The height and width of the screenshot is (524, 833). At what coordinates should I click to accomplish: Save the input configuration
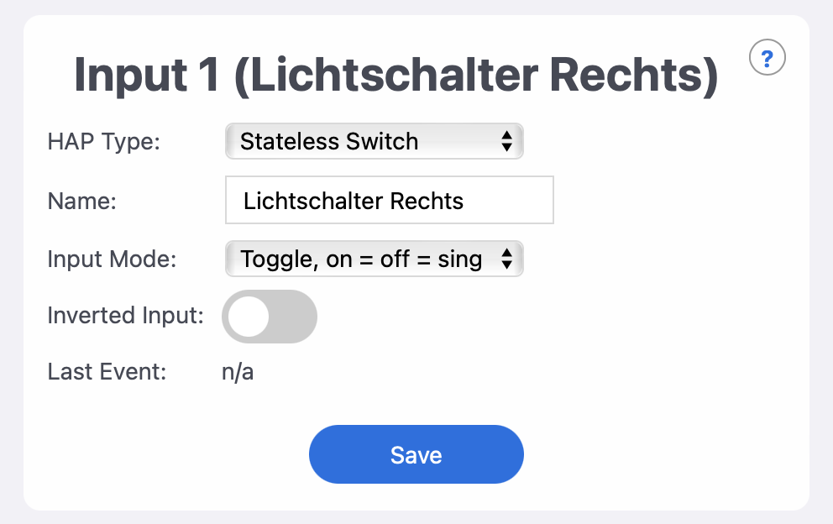pos(416,454)
